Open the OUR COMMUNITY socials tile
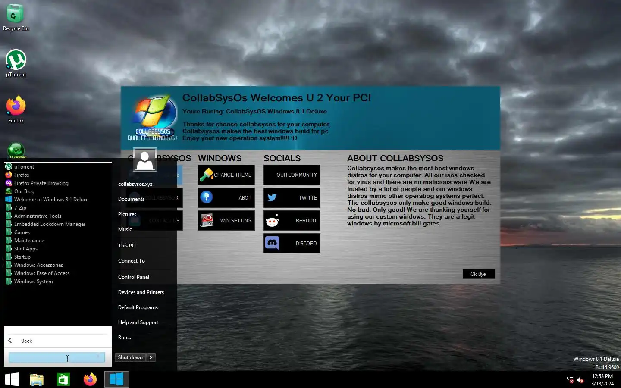The width and height of the screenshot is (621, 388). (292, 175)
